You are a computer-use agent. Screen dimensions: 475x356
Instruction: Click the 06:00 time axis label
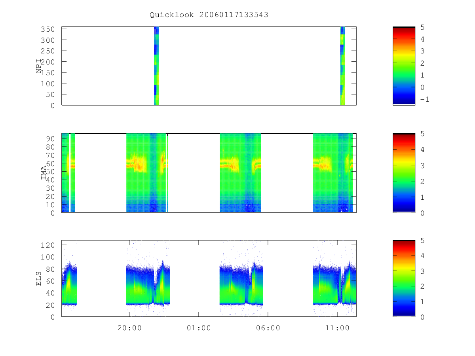coord(268,328)
